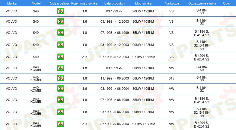This screenshot has height=130, width=236.
Task: Click 'S40' model in the 2.0 row
Action: (36, 57)
